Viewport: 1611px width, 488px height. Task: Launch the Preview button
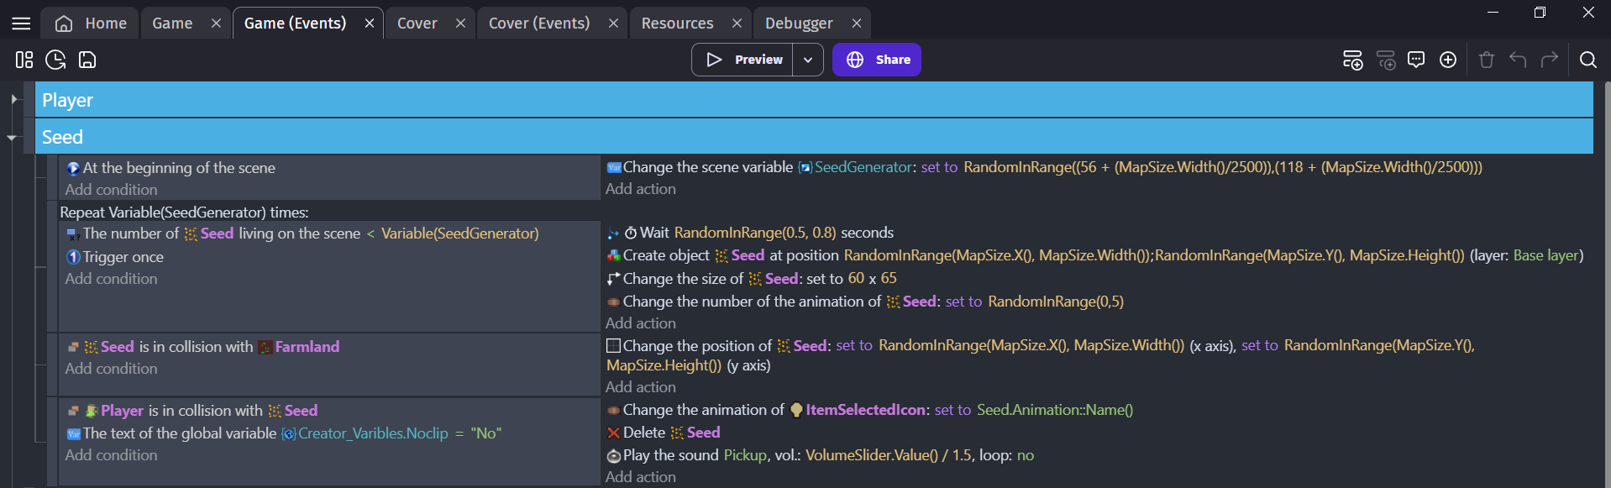point(743,60)
